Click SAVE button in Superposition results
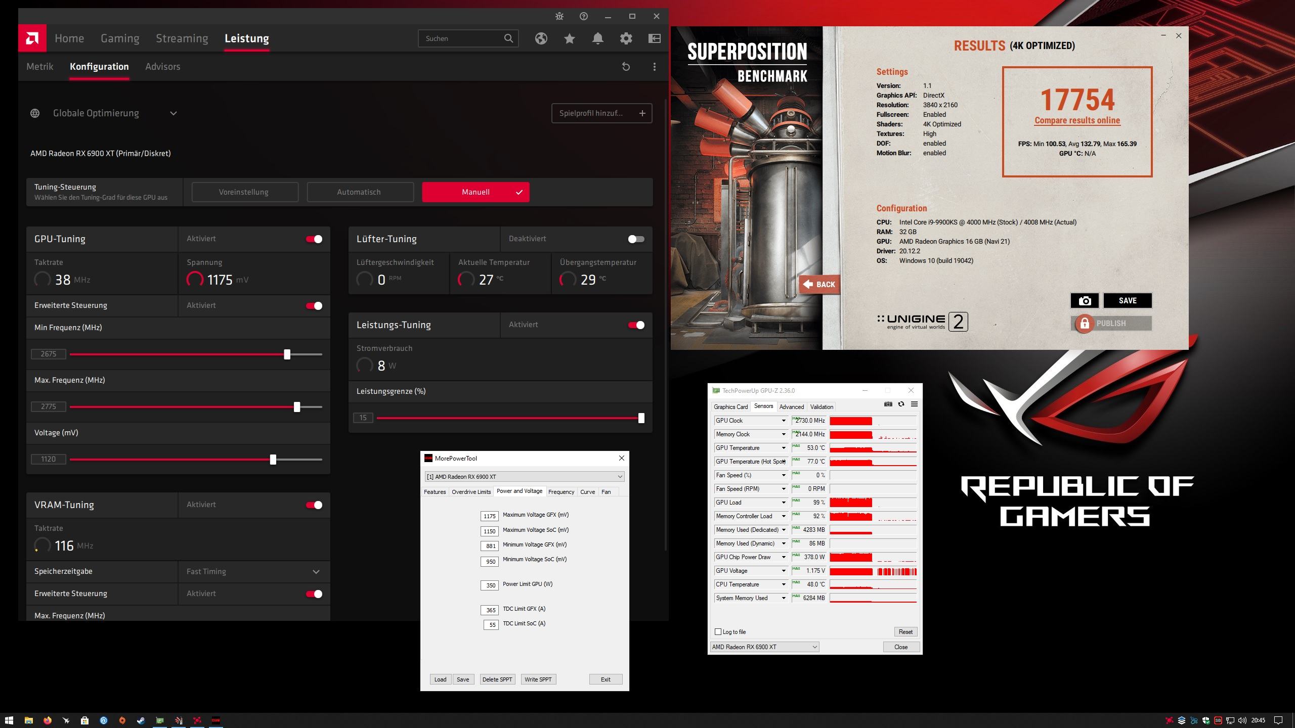This screenshot has height=728, width=1295. pos(1128,301)
